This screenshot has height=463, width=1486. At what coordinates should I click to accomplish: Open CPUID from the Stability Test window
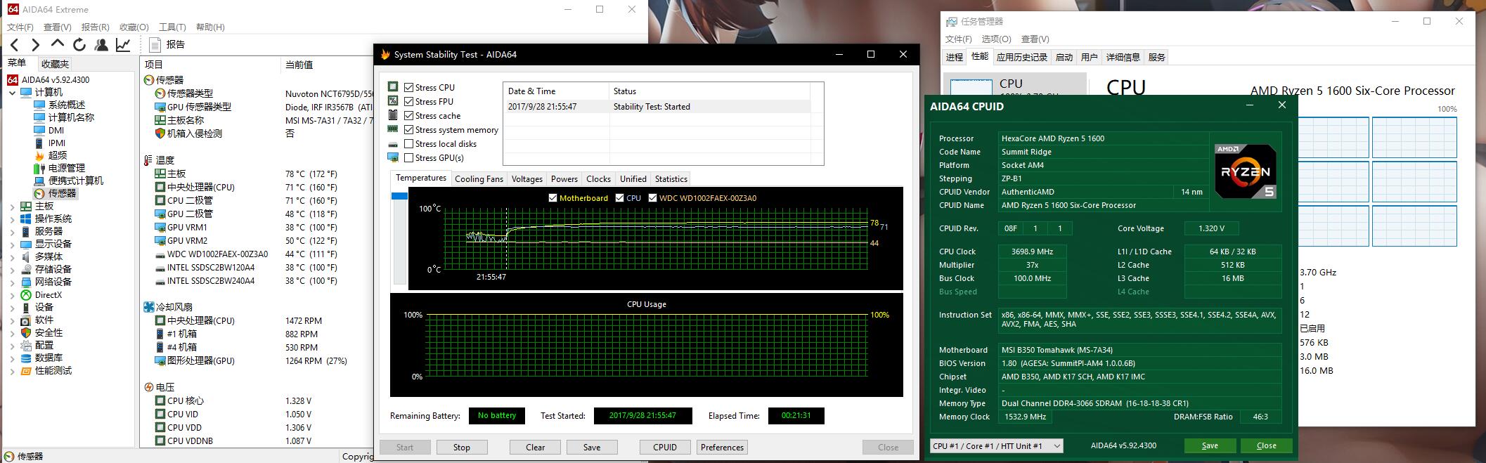665,448
